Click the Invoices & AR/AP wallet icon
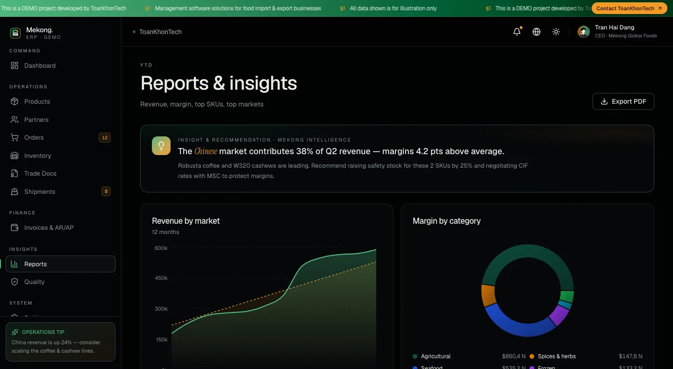The height and width of the screenshot is (369, 673). tap(14, 227)
